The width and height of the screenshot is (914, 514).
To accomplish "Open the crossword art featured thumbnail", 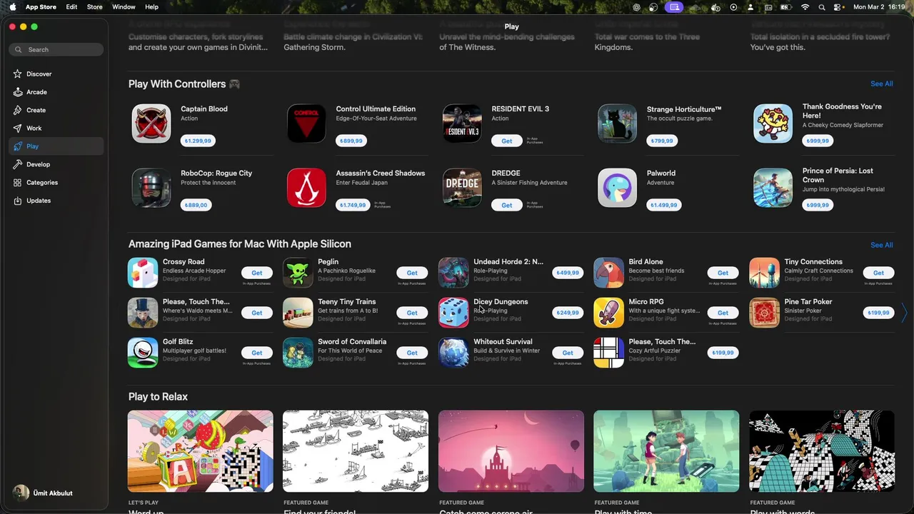I will [822, 451].
